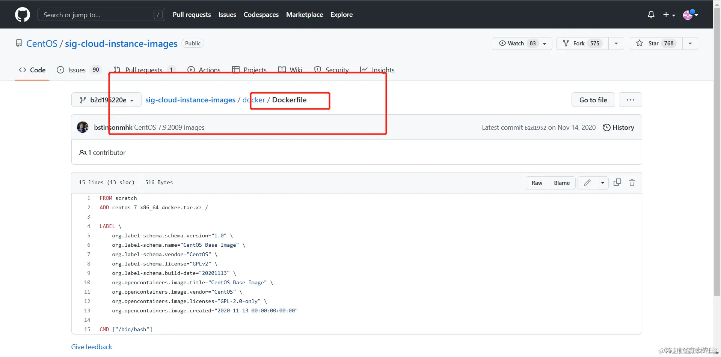Select line number 15 of the Dockerfile
The image size is (721, 357).
87,329
